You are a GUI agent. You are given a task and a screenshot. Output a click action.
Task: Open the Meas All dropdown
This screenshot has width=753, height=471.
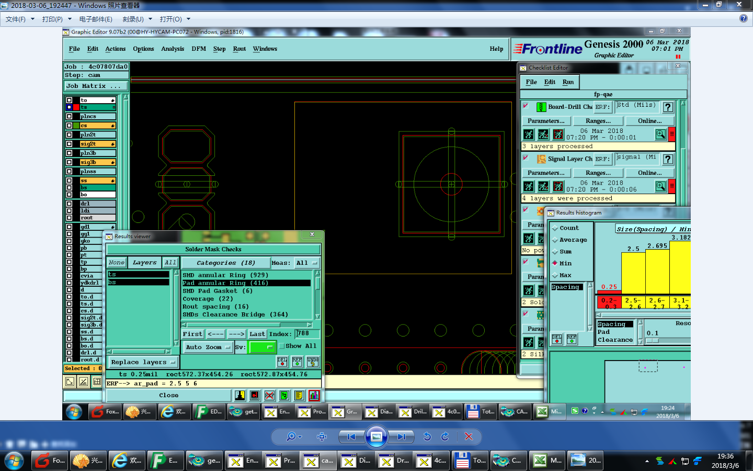(x=307, y=263)
